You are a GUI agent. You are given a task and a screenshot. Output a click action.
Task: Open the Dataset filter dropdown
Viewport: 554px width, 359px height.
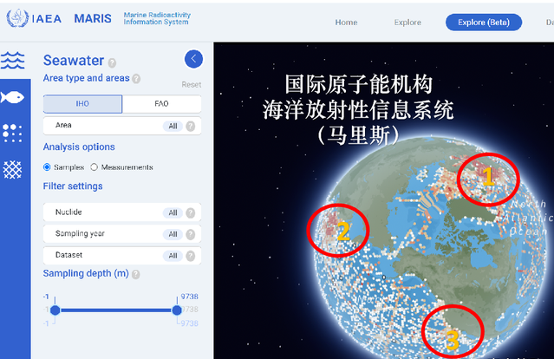[x=122, y=256]
